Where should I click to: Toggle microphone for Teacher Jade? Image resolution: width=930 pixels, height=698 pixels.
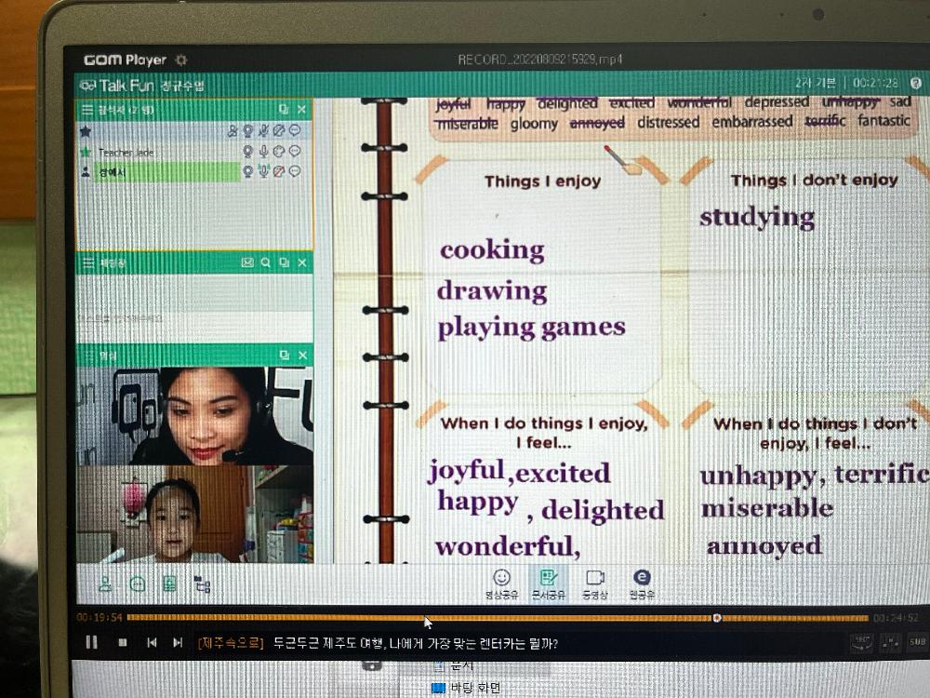(264, 151)
